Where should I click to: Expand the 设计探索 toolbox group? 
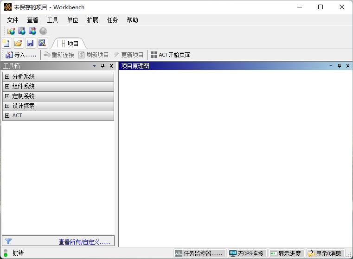(x=7, y=106)
